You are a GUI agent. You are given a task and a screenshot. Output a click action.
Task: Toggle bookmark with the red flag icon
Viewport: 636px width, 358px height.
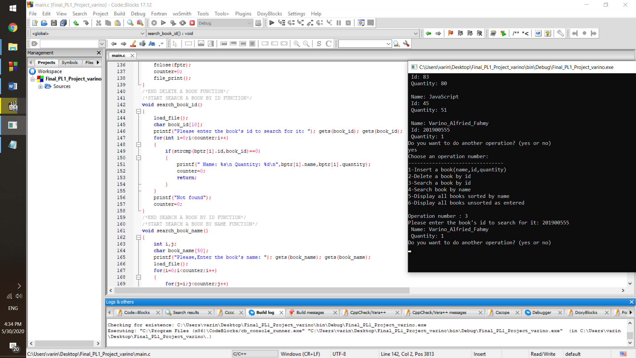pyautogui.click(x=450, y=33)
